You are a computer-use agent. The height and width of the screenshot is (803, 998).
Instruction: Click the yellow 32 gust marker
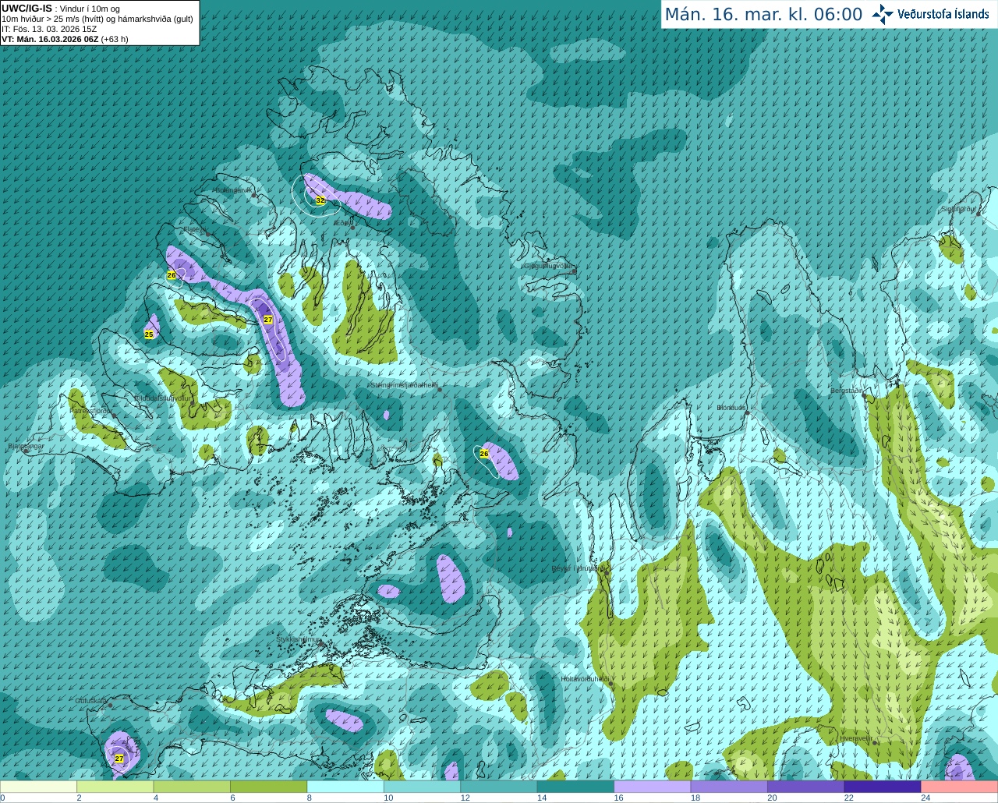[320, 200]
